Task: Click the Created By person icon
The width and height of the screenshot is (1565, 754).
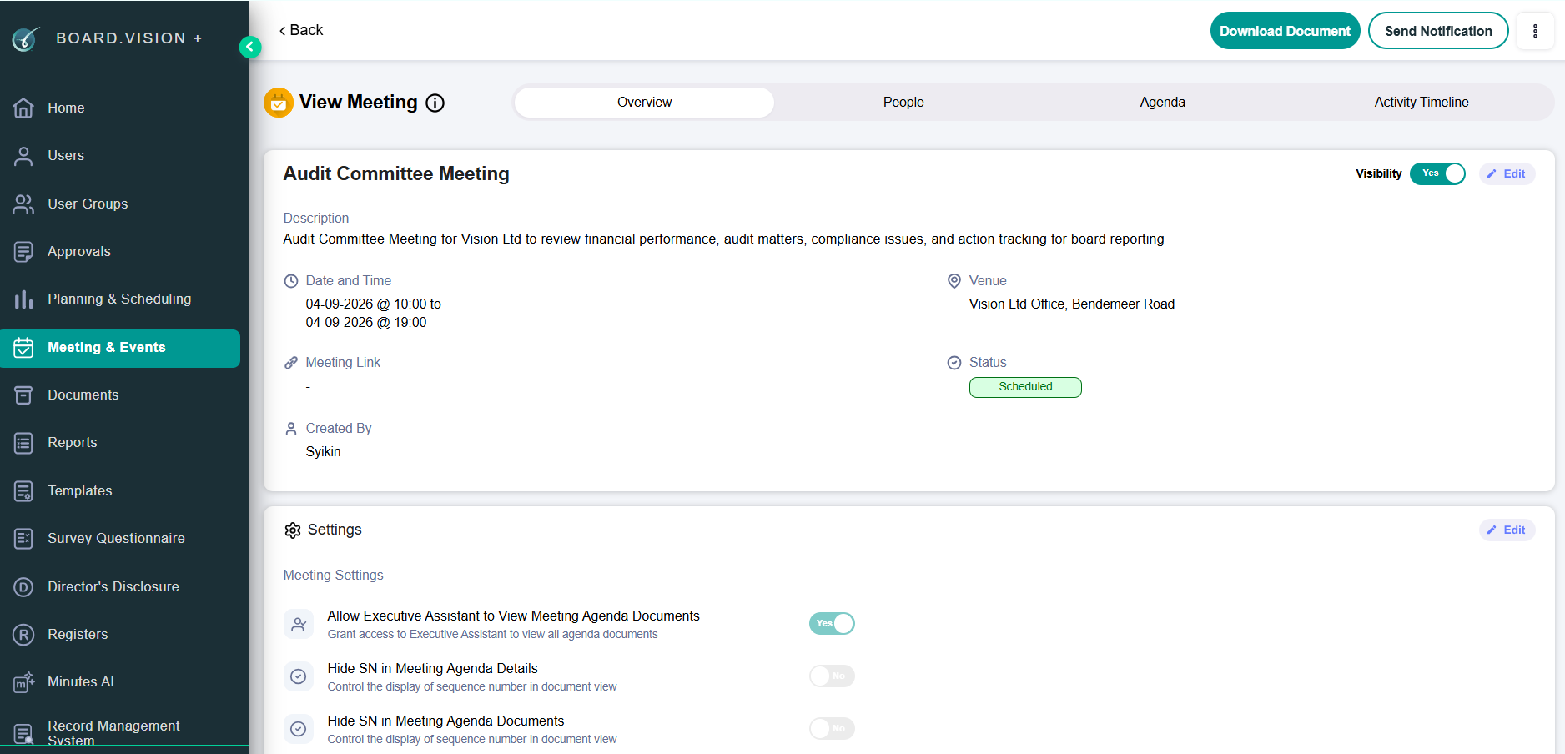Action: (291, 429)
